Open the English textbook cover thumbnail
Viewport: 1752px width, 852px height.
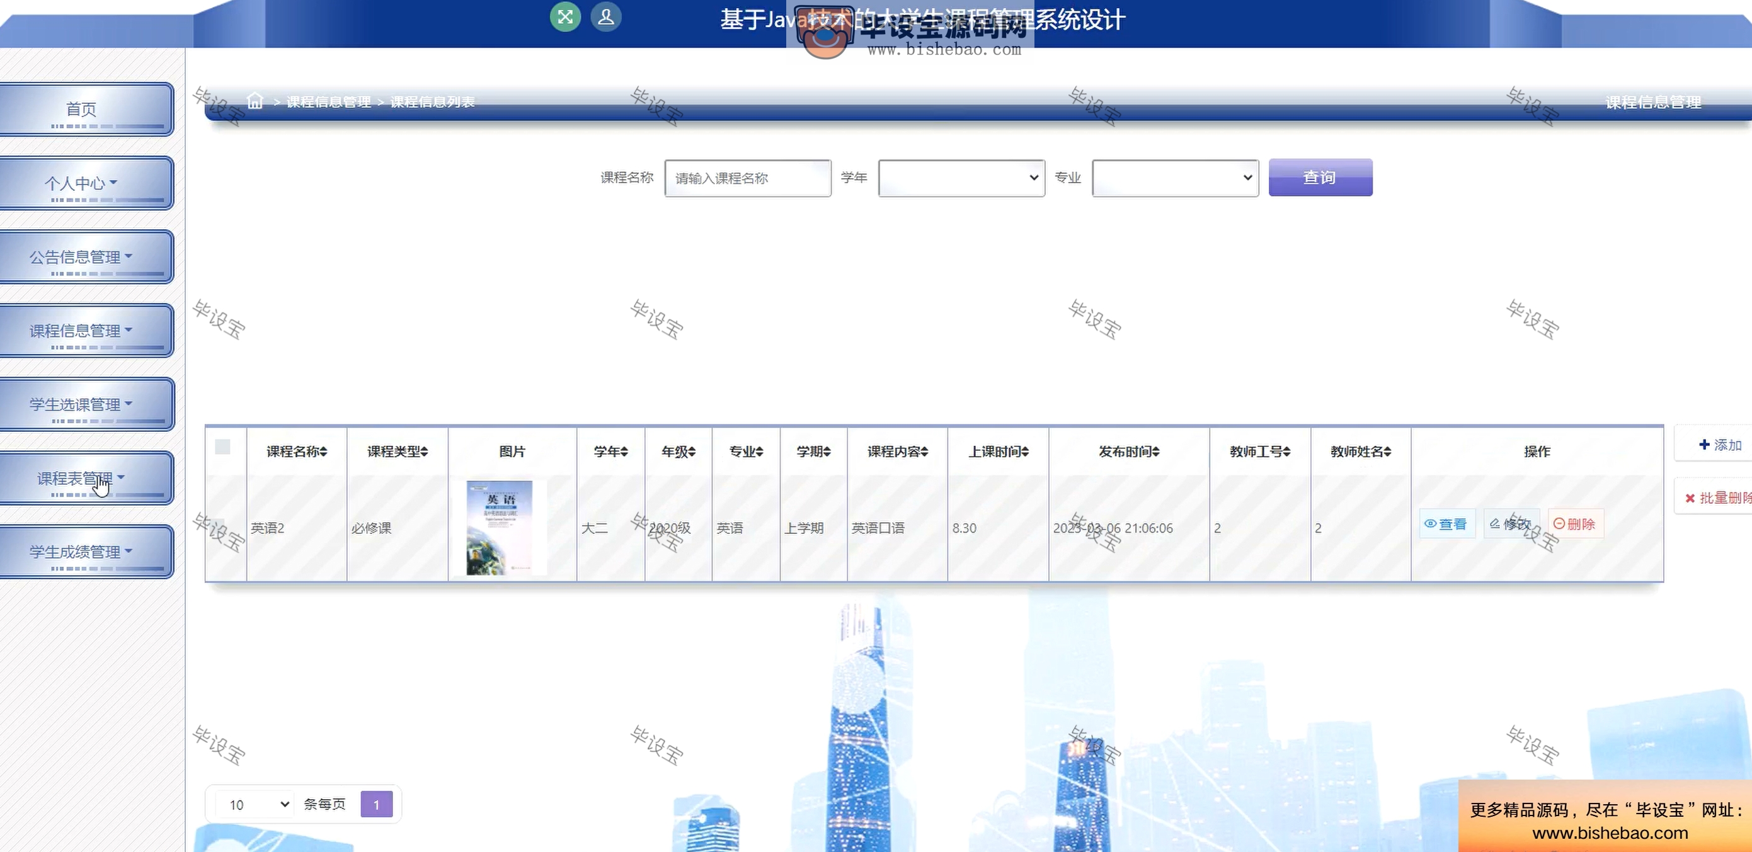click(500, 528)
